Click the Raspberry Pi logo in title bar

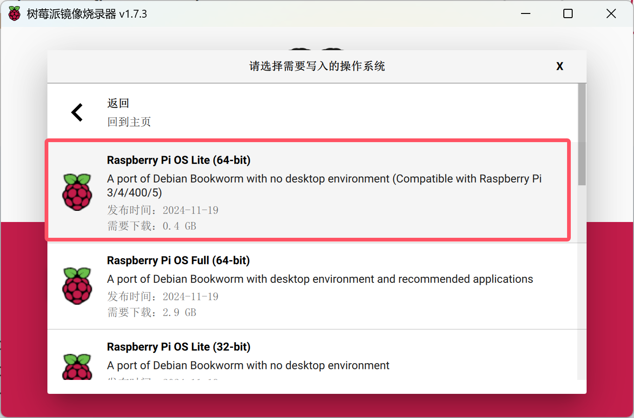14,13
